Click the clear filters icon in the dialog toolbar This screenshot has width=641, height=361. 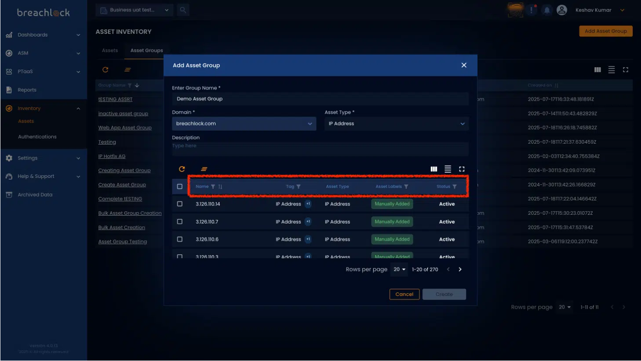204,169
